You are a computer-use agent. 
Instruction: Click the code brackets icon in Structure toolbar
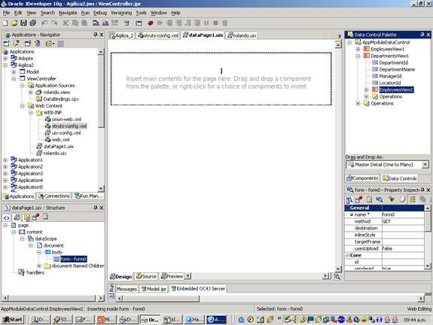[x=7, y=217]
